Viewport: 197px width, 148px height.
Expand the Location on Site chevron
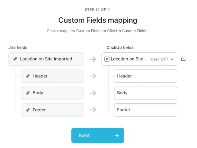pos(172,59)
